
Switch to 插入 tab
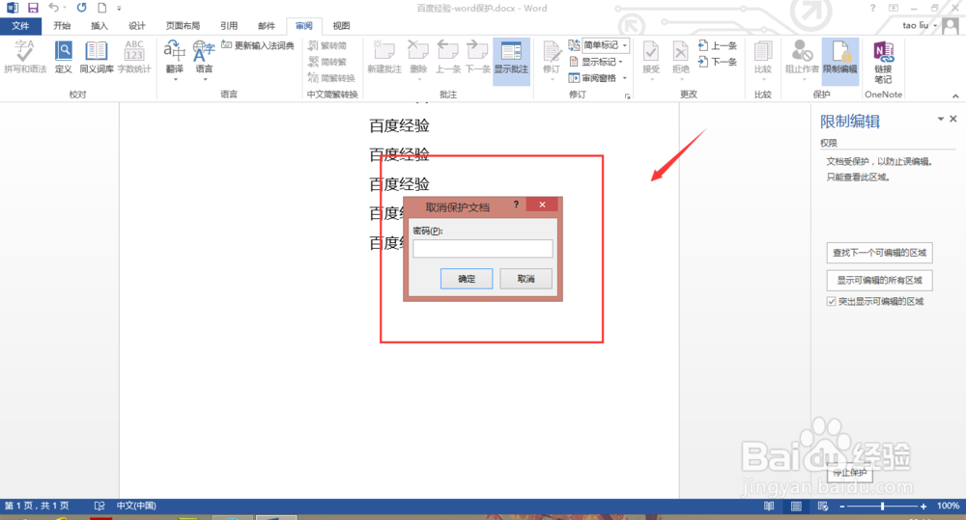click(99, 26)
